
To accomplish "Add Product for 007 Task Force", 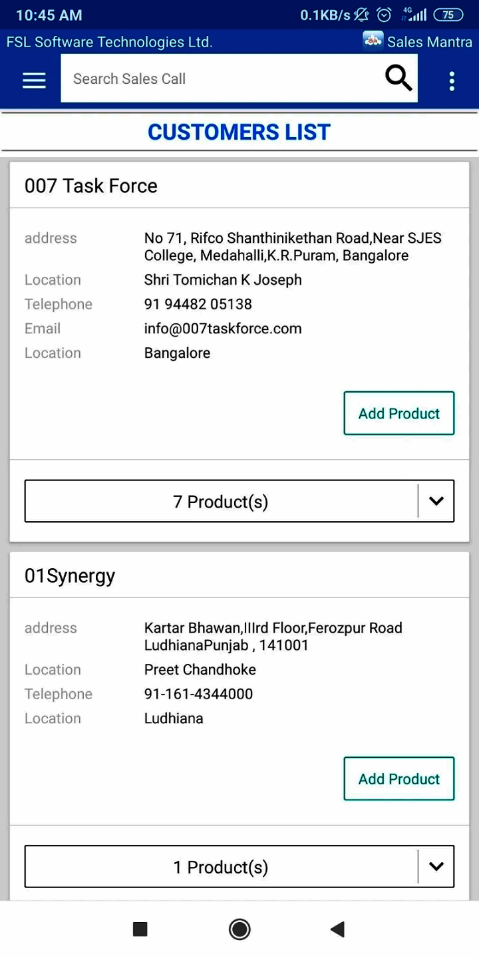I will 399,413.
